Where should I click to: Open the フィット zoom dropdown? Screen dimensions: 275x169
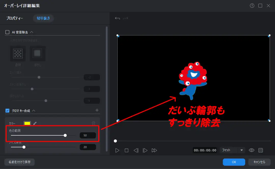tap(241, 150)
